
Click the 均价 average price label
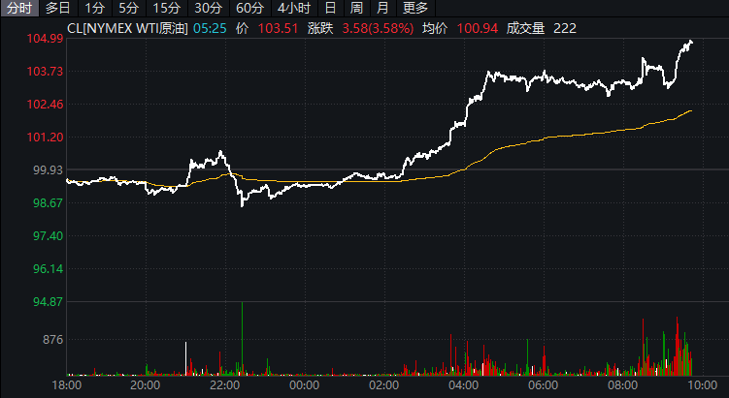tap(436, 28)
